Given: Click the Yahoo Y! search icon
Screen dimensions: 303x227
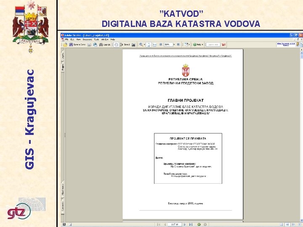Looking at the screenshot, I should (223, 45).
